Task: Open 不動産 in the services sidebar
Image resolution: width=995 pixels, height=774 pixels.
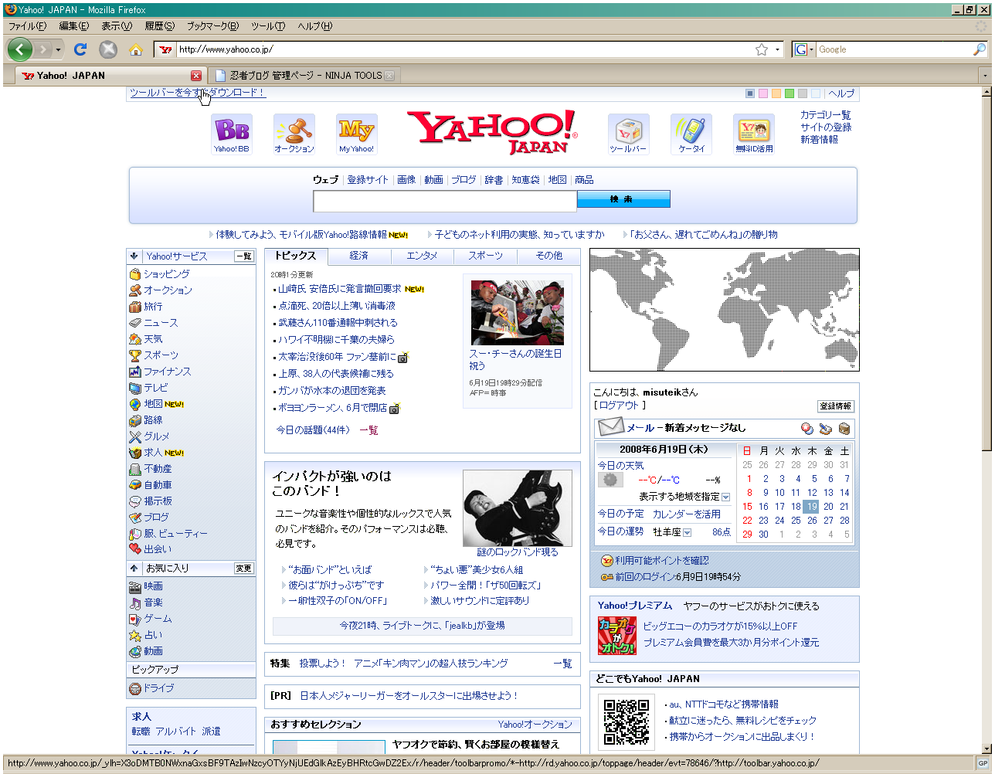Action: point(158,469)
